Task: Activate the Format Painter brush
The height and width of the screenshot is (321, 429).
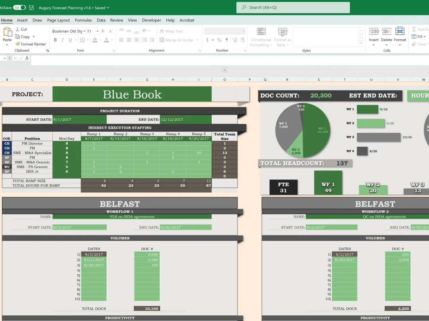Action: coord(17,44)
